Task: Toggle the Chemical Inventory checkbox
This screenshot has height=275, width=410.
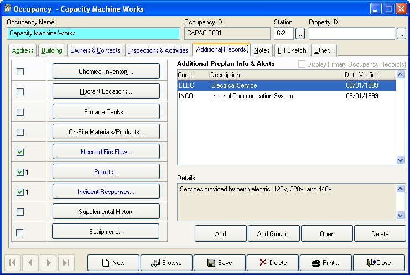Action: point(20,72)
